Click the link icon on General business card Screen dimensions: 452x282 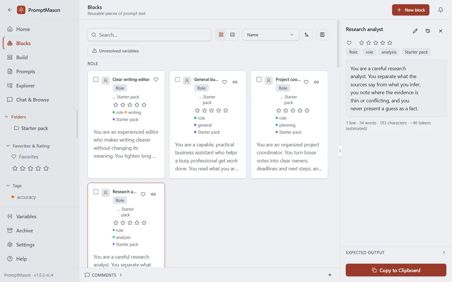click(235, 82)
